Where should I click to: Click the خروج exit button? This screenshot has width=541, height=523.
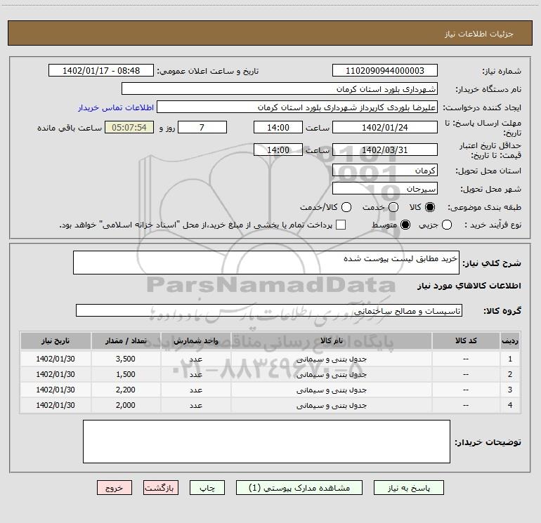(x=115, y=487)
